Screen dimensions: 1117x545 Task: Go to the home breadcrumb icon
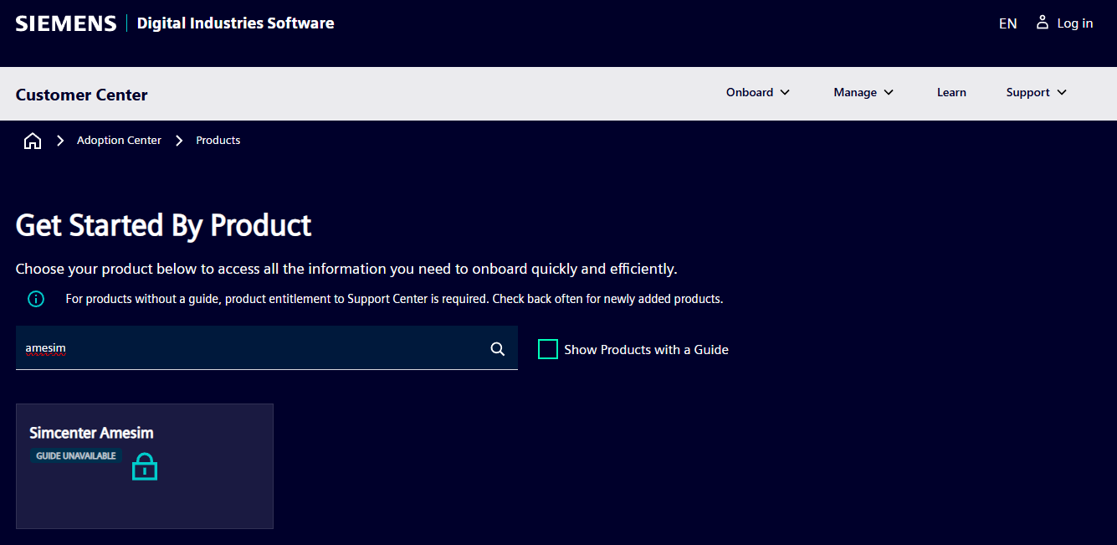click(33, 141)
